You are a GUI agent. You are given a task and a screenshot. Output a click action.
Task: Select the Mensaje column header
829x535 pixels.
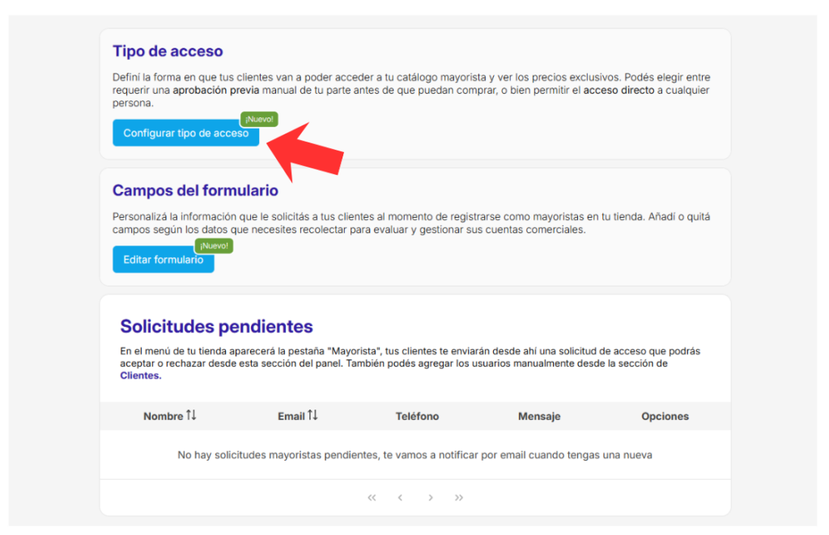click(539, 416)
